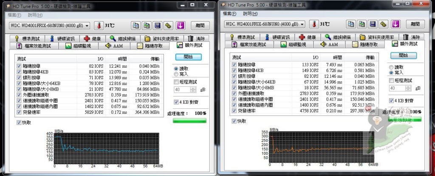This screenshot has width=435, height=176.
Task: Open 檔案(F) menu in left window
Action: [14, 15]
